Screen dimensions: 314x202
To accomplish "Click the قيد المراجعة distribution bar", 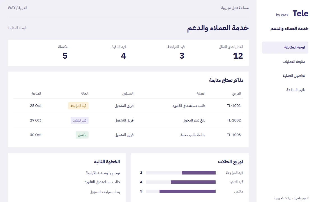I will [181, 173].
